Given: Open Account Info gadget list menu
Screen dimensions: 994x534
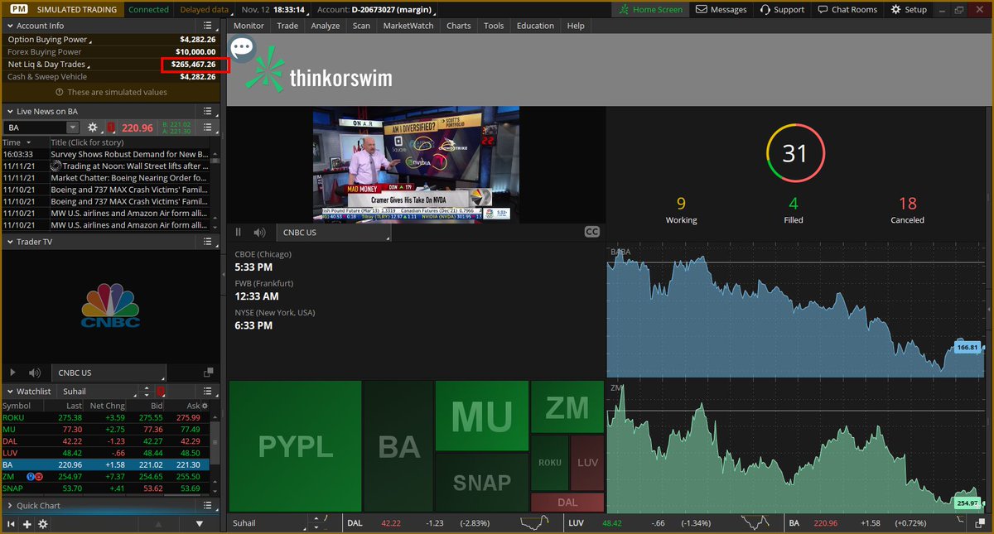Looking at the screenshot, I should point(208,26).
